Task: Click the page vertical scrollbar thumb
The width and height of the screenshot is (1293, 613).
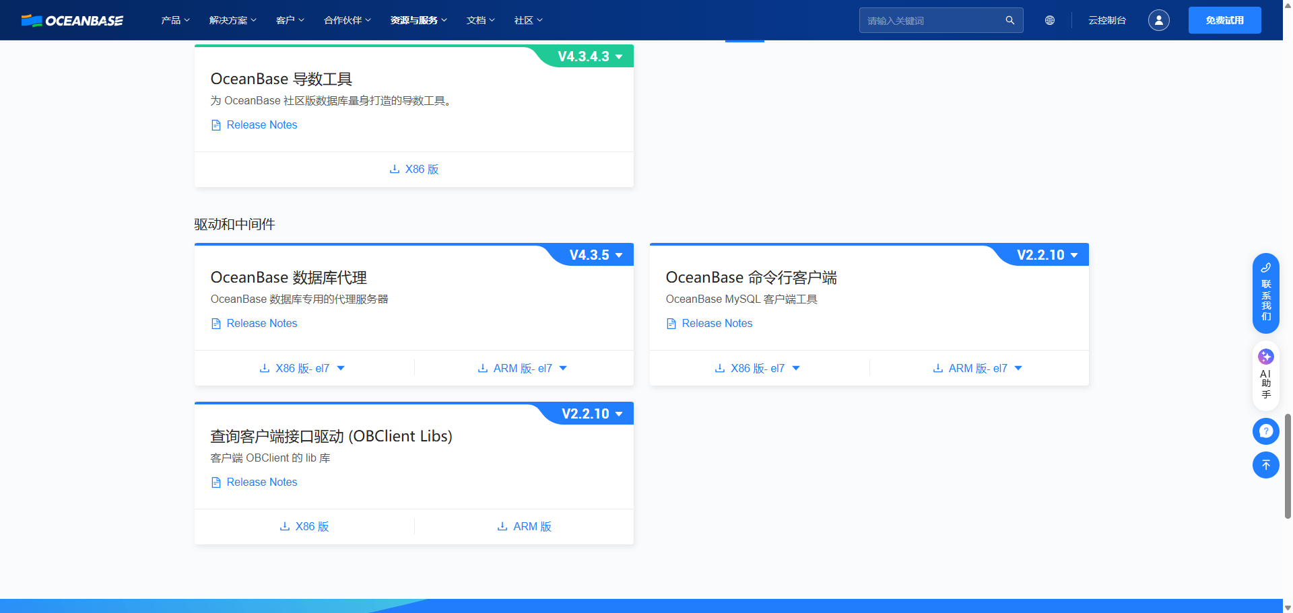Action: 1288,466
